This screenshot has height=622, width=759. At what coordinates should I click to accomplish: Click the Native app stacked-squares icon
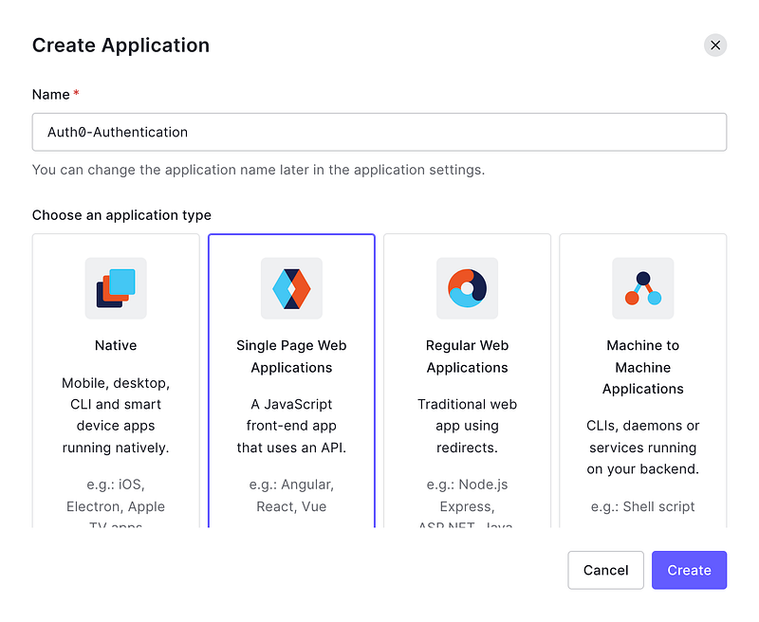pos(116,288)
